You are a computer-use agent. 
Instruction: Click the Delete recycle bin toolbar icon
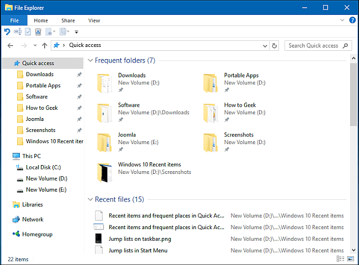pos(38,31)
